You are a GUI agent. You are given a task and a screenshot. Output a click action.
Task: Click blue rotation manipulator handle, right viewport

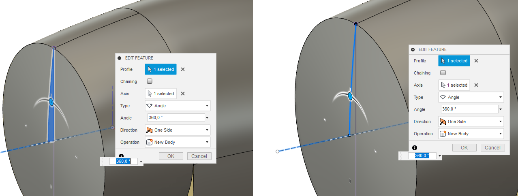(350, 96)
